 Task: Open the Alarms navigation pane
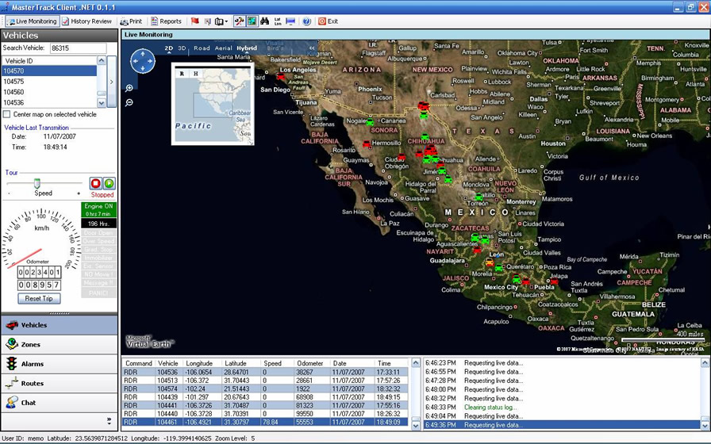60,364
